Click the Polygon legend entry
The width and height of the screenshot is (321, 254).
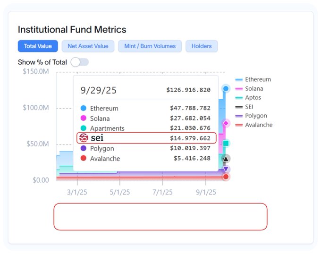pyautogui.click(x=251, y=116)
